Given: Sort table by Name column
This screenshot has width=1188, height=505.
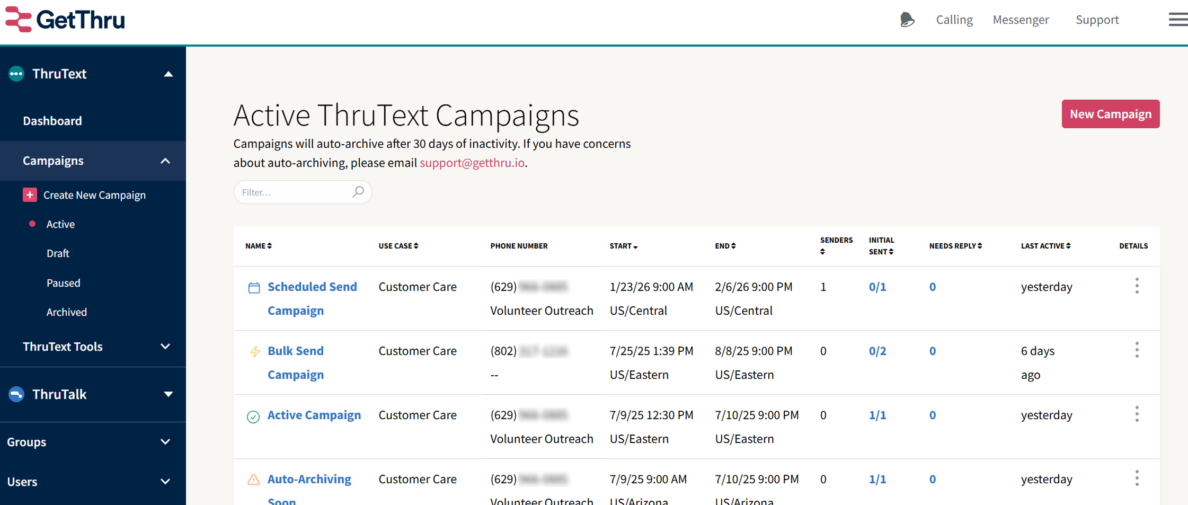Looking at the screenshot, I should tap(259, 246).
